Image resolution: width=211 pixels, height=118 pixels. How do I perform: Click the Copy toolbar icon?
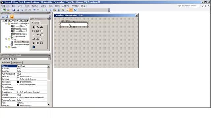coord(22,10)
